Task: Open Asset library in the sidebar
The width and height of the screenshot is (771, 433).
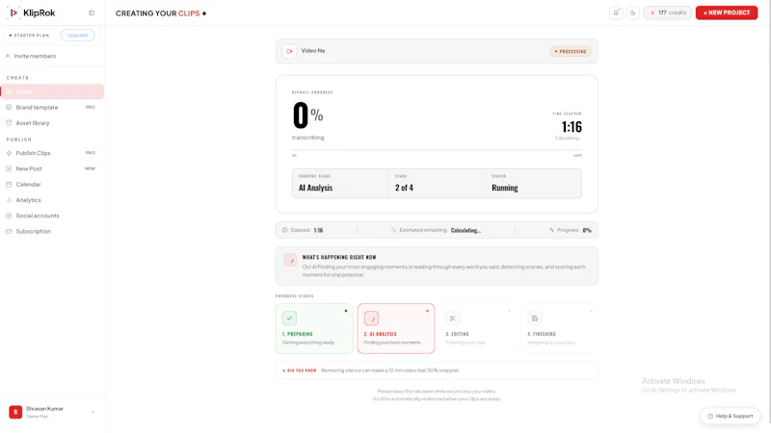Action: [x=52, y=123]
